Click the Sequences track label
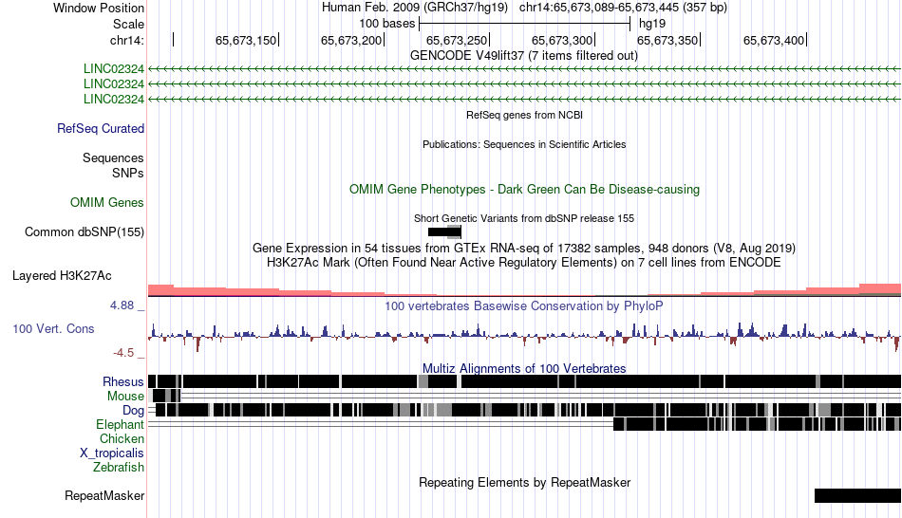The width and height of the screenshot is (902, 518). [x=113, y=158]
